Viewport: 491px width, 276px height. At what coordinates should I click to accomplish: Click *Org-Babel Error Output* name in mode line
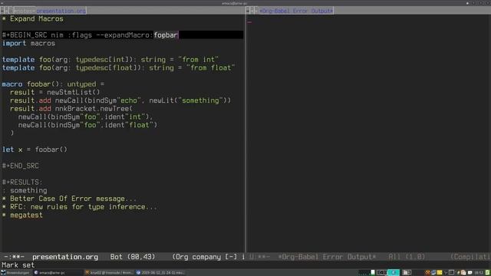(x=327, y=257)
